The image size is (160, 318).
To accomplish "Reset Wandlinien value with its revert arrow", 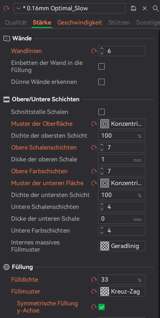I will pos(94,51).
